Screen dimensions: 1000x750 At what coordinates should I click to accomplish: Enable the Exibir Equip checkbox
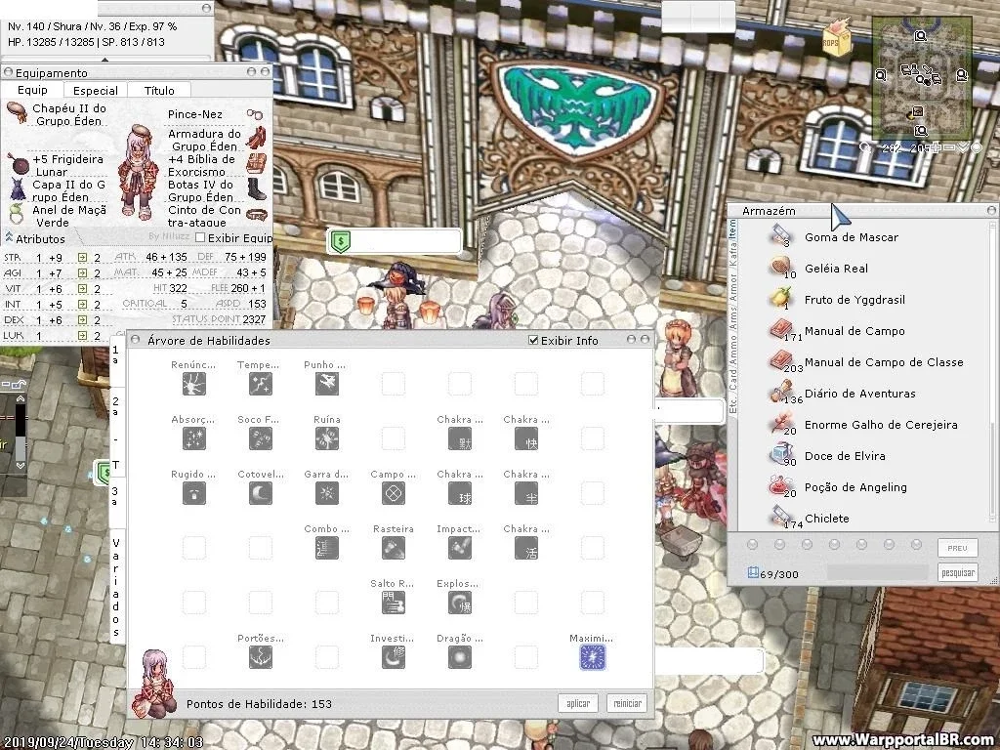[200, 238]
